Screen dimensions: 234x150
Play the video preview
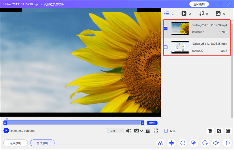(x=6, y=131)
